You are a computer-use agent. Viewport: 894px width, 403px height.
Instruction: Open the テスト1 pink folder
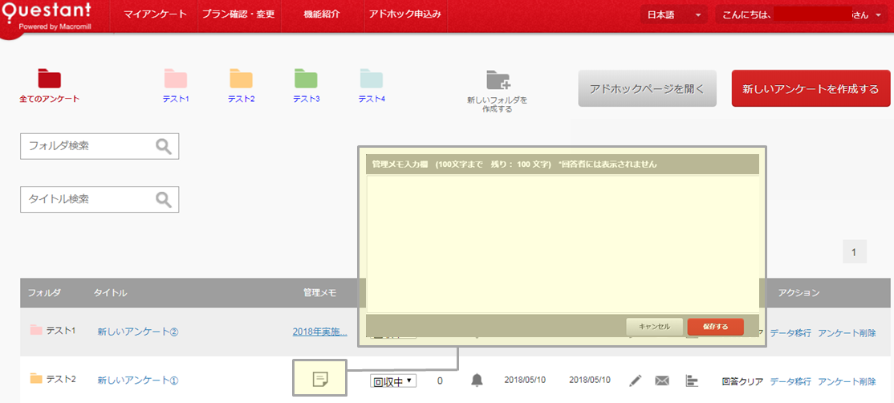[176, 79]
